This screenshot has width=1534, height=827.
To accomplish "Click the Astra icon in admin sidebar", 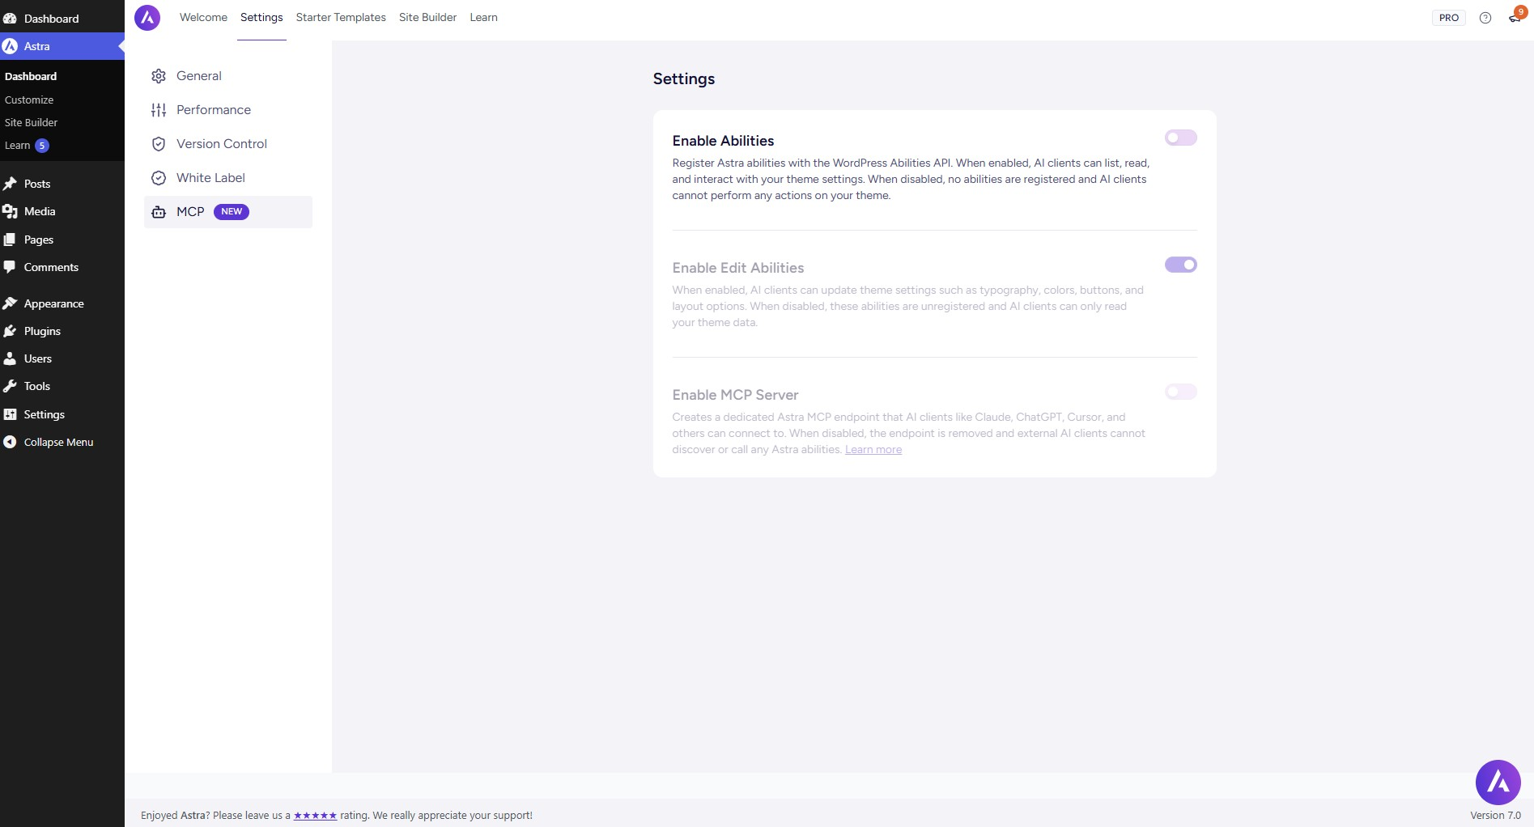I will click(x=10, y=46).
